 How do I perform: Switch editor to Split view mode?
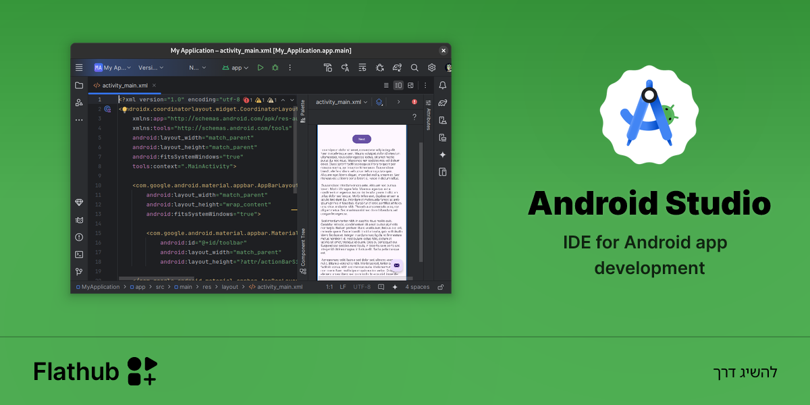click(x=398, y=86)
